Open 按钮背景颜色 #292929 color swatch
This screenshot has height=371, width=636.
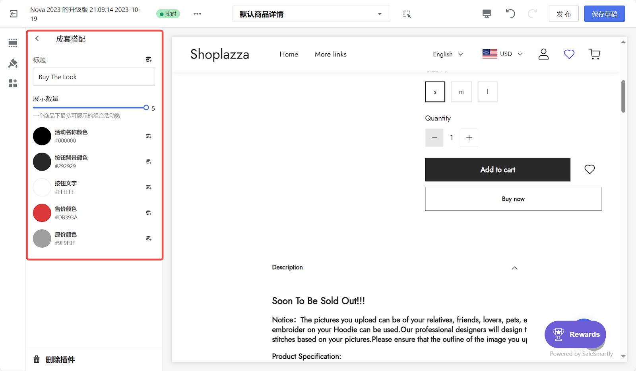pyautogui.click(x=42, y=162)
